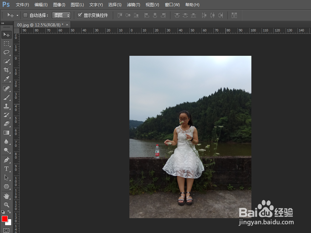Click the Auto-Align Layers icon

(x=234, y=15)
